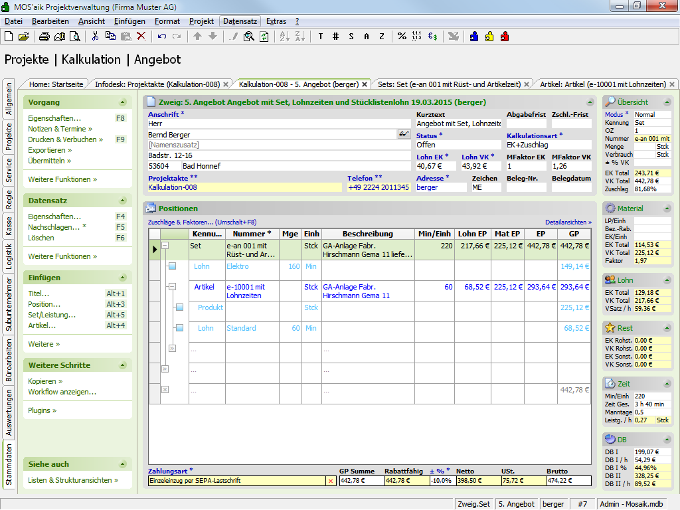Close the Kalkulation-008 Angebot tab
Image resolution: width=680 pixels, height=510 pixels.
point(365,84)
